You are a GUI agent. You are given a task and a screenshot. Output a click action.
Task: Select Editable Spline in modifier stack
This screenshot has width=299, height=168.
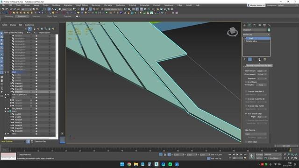click(251, 41)
